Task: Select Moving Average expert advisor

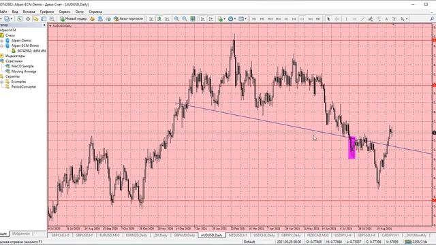Action: pyautogui.click(x=24, y=71)
